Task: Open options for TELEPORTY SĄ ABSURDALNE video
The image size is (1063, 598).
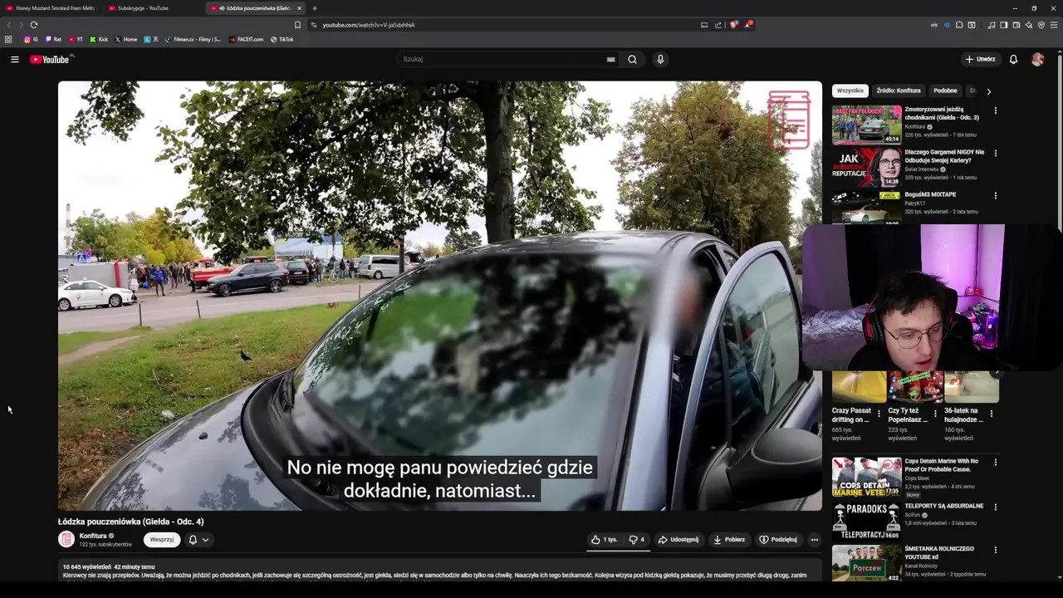Action: coord(996,507)
